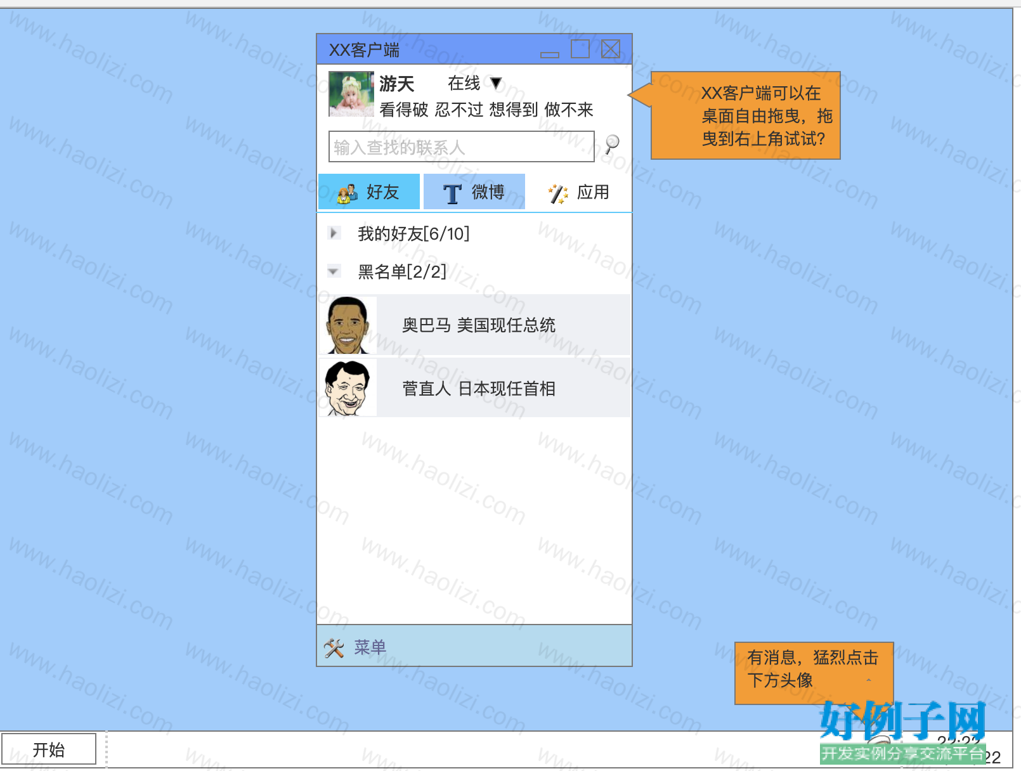Switch to the 好友 tab
Screen dimensions: 1021x771
click(x=369, y=191)
